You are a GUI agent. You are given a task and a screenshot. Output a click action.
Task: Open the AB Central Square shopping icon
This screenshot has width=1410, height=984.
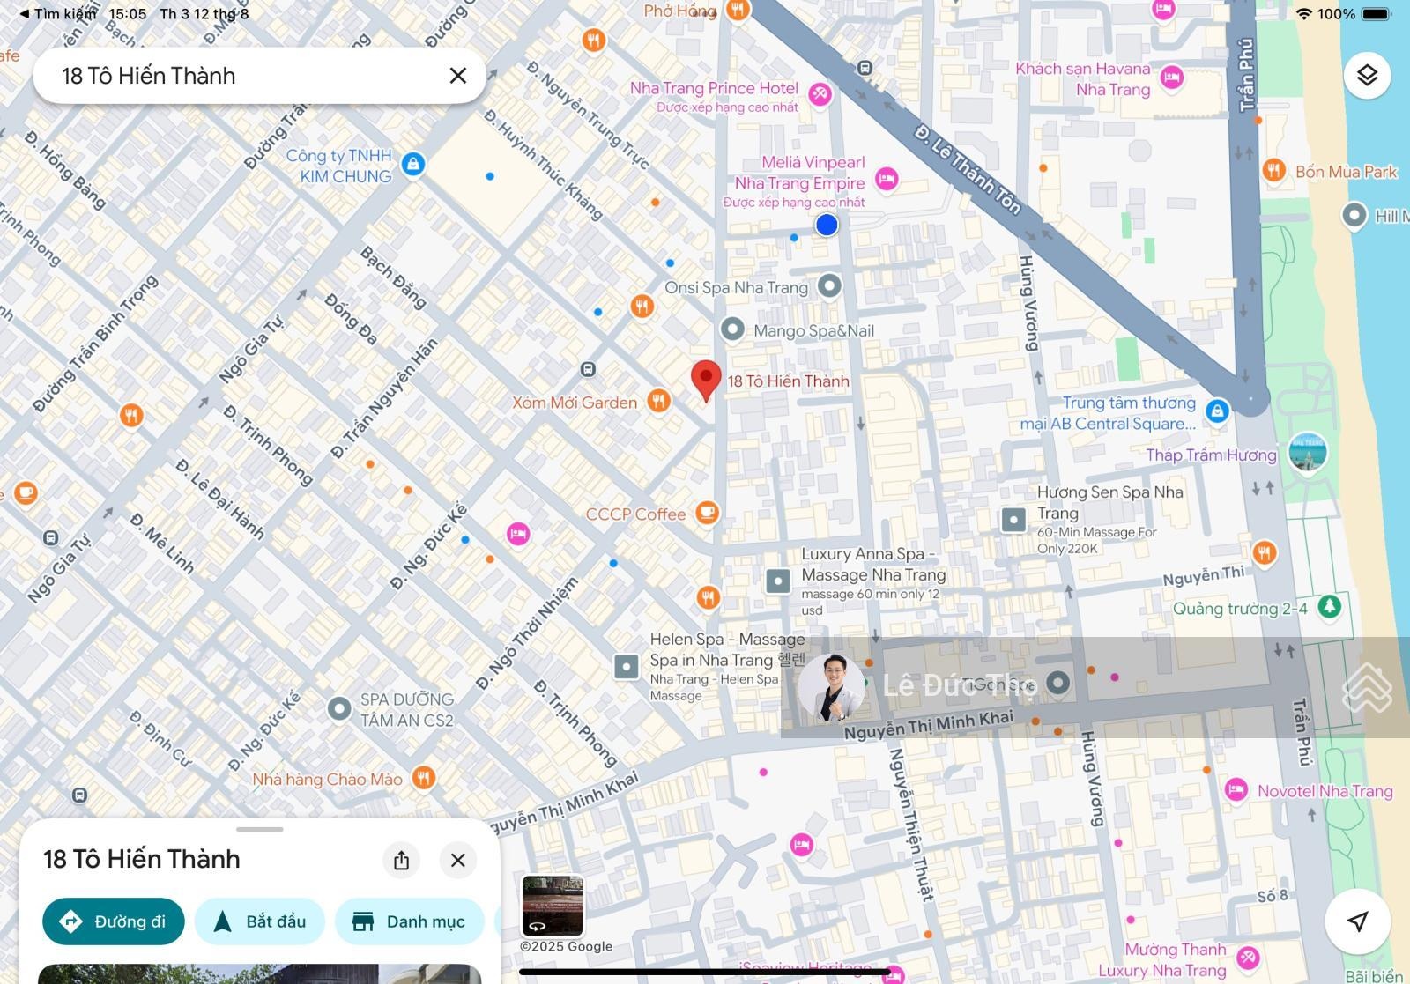[1217, 411]
